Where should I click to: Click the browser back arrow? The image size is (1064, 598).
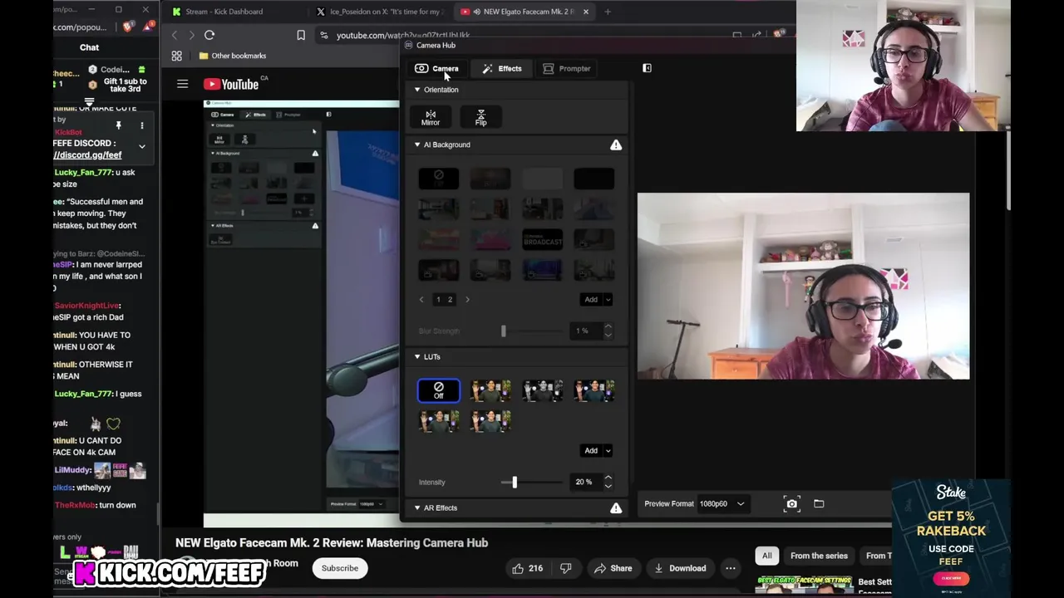[x=174, y=35]
